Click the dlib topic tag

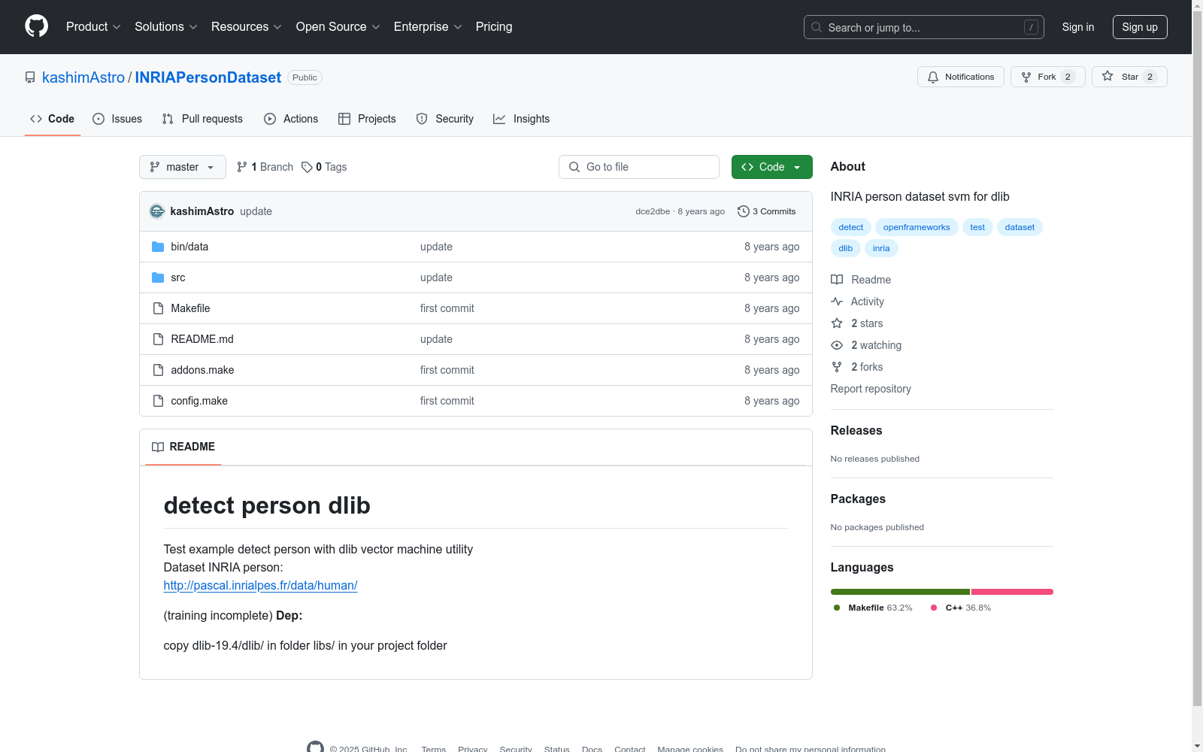pos(846,248)
